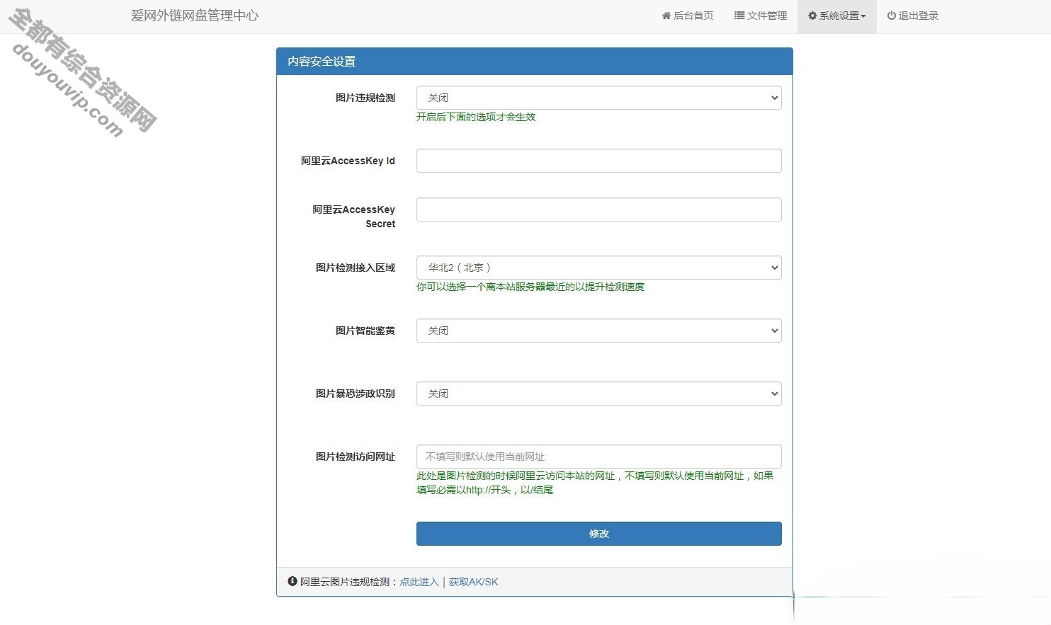Open the 图片智能鉴黄 dropdown

pos(598,331)
